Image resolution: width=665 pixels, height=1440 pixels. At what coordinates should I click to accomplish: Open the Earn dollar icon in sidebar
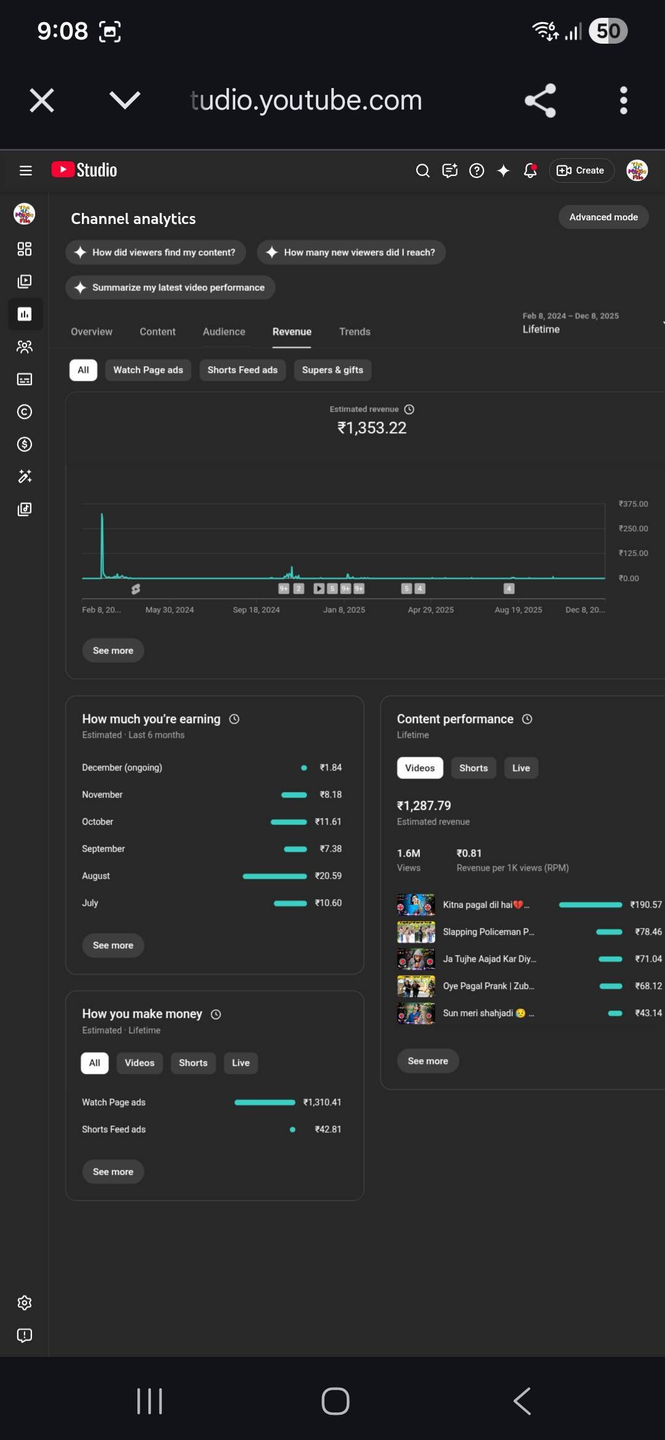point(25,444)
